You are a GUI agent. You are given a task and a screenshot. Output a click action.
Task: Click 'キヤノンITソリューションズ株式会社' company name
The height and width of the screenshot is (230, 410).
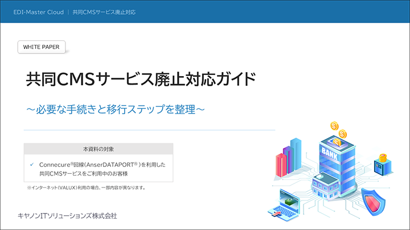[x=67, y=216]
